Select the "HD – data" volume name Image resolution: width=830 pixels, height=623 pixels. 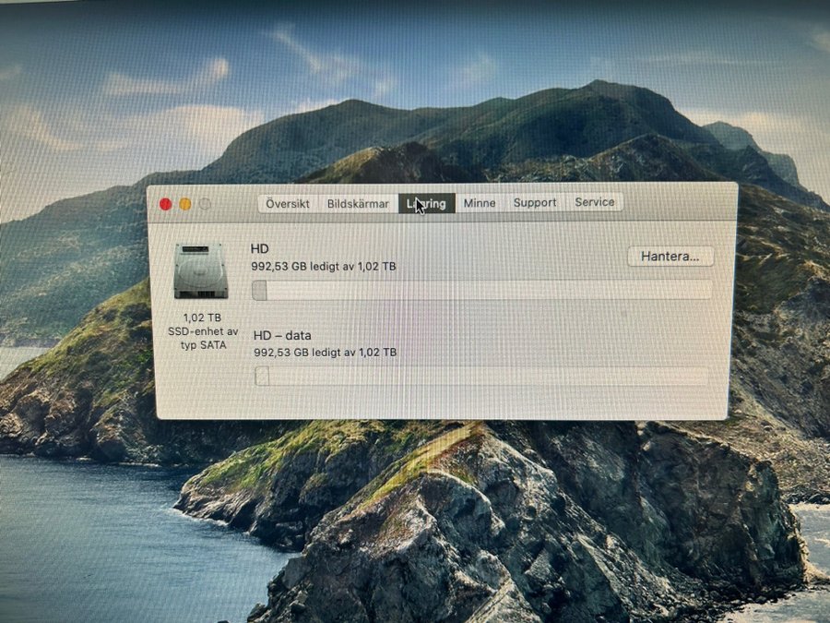click(x=284, y=335)
